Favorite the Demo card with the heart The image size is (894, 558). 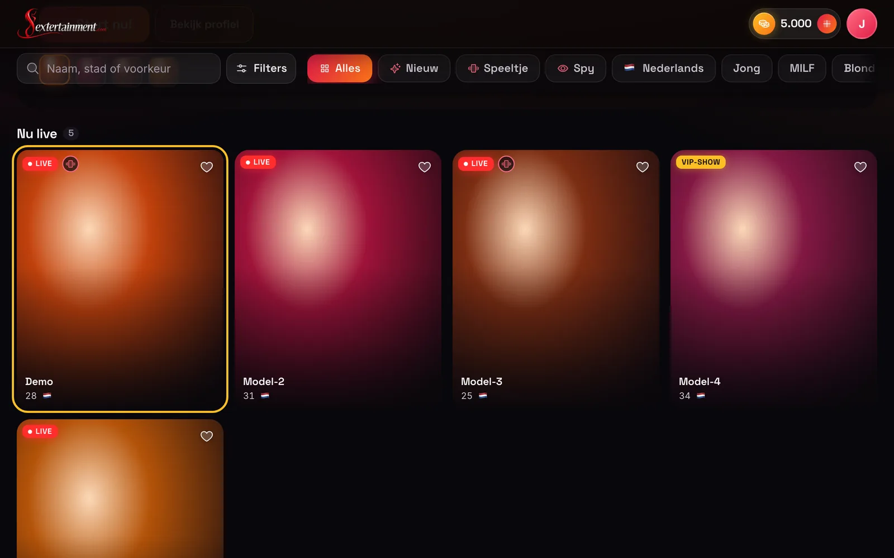[207, 167]
